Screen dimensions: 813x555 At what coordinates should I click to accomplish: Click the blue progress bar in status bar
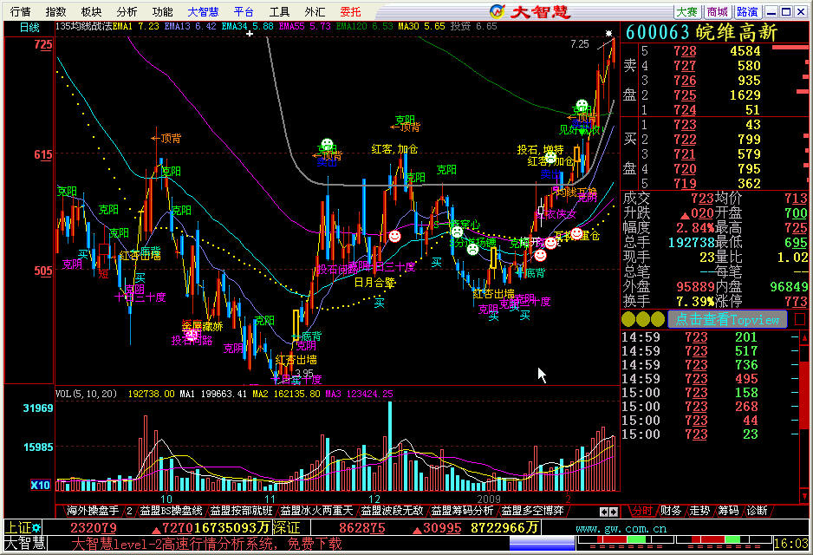pos(543,543)
